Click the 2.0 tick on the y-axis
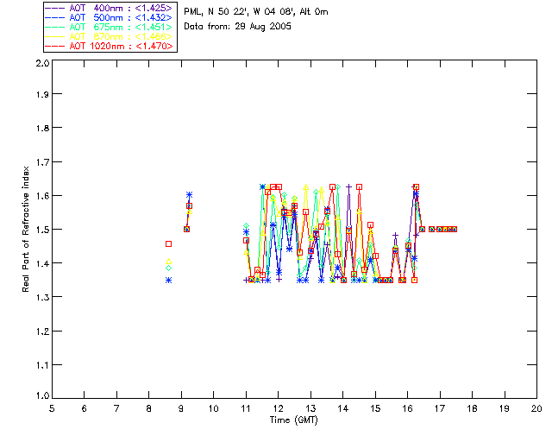 pos(41,64)
